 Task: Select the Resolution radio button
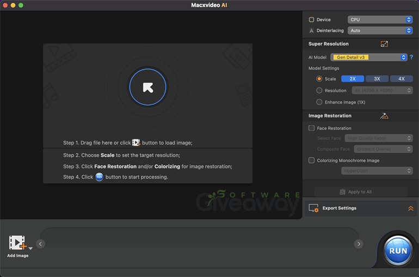[319, 90]
